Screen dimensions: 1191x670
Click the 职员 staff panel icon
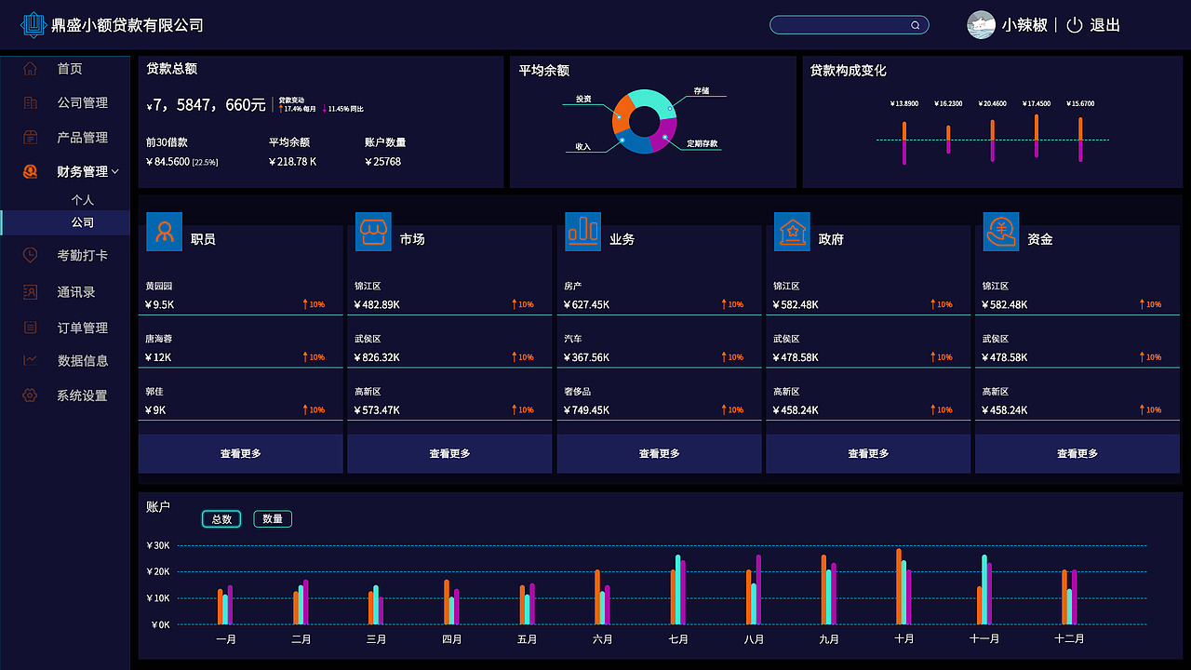click(x=164, y=231)
